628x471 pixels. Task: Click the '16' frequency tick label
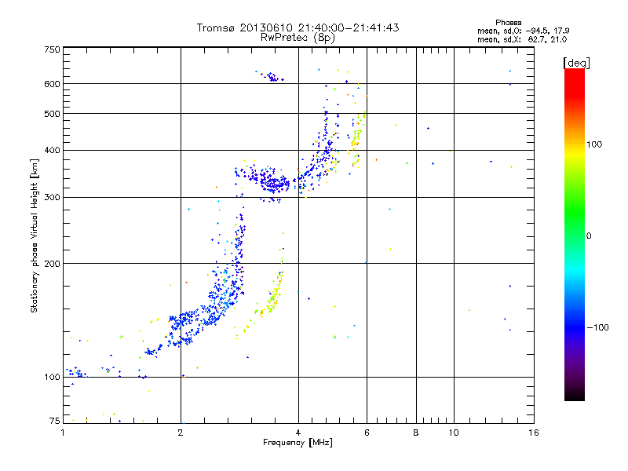534,433
